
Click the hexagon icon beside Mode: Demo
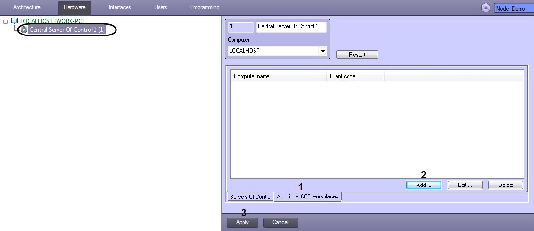click(x=486, y=8)
